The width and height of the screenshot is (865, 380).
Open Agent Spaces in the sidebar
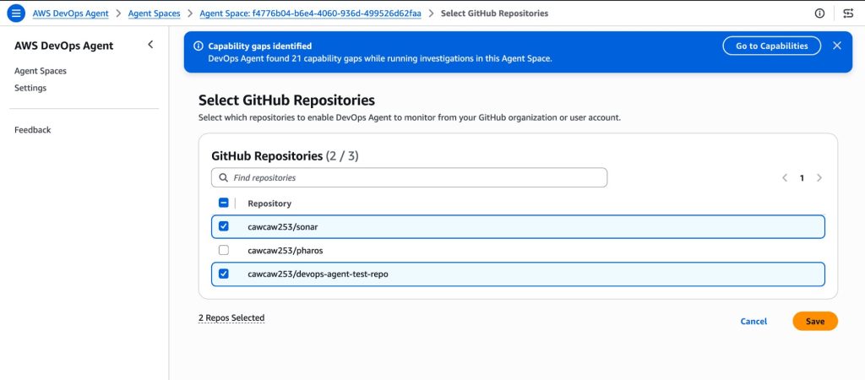pyautogui.click(x=41, y=71)
